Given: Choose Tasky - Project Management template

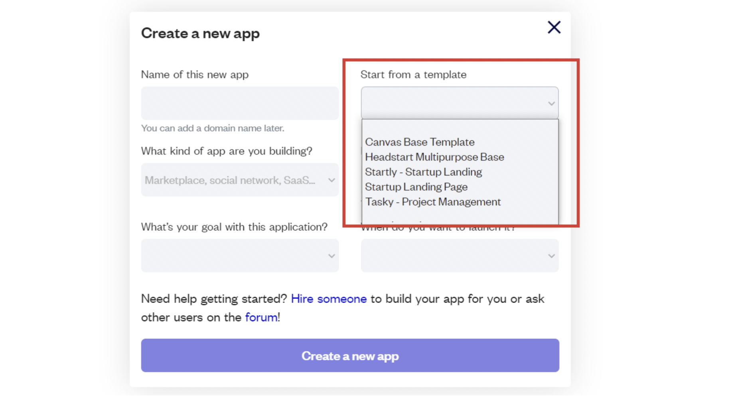Looking at the screenshot, I should [x=433, y=202].
